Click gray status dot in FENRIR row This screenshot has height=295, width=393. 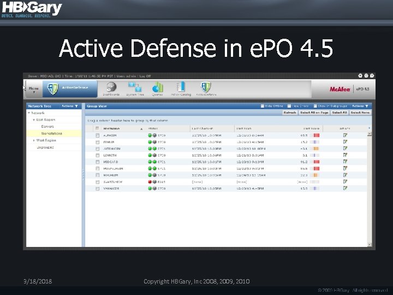(154, 142)
